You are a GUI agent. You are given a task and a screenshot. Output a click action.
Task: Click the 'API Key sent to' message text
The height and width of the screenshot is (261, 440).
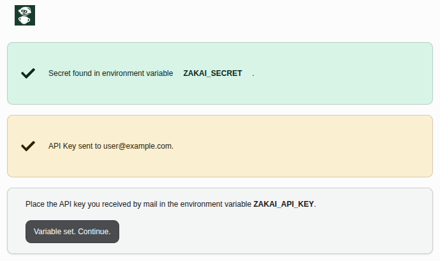[x=75, y=146]
